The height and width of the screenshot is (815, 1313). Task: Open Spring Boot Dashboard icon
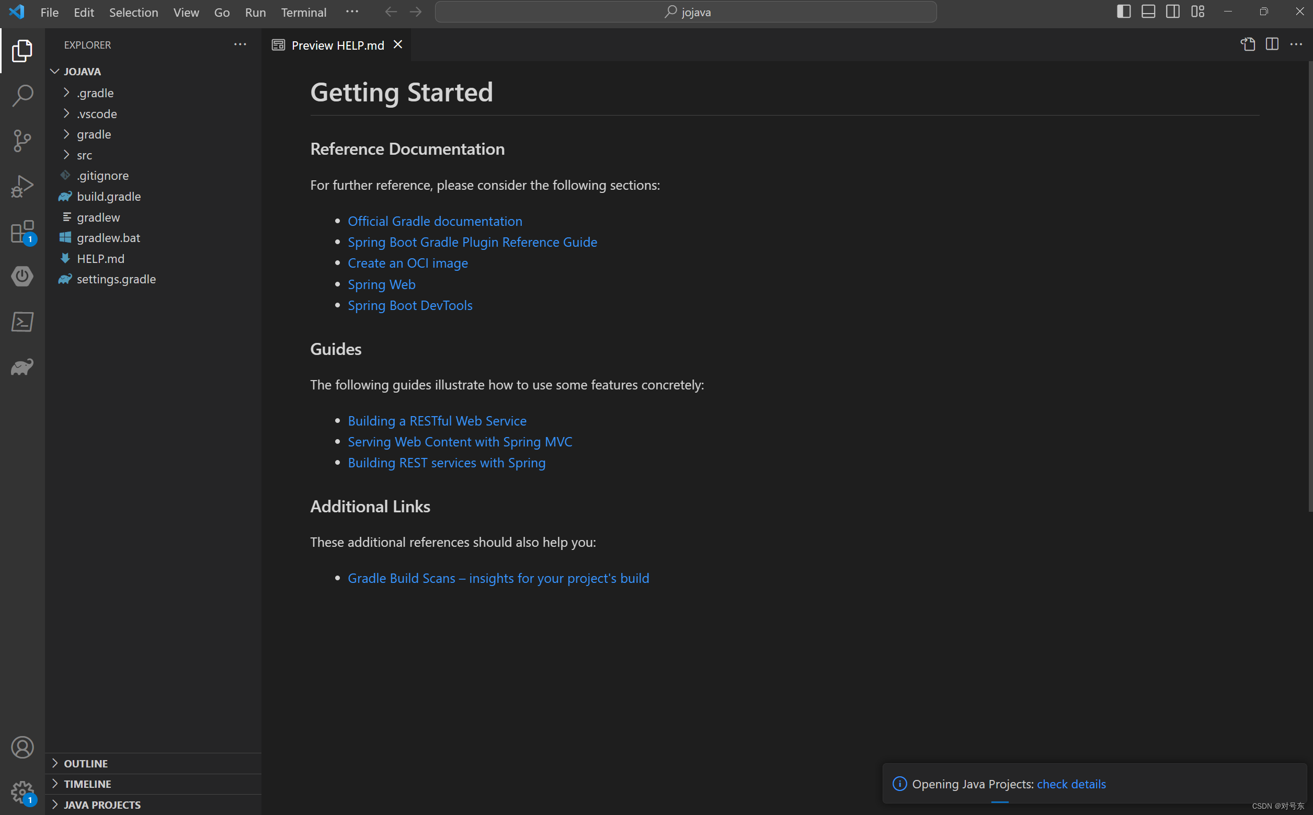tap(22, 277)
